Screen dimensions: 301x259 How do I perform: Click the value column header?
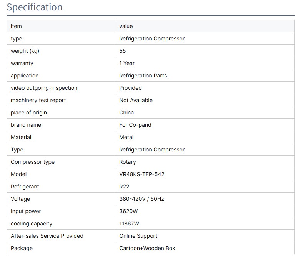tap(126, 26)
